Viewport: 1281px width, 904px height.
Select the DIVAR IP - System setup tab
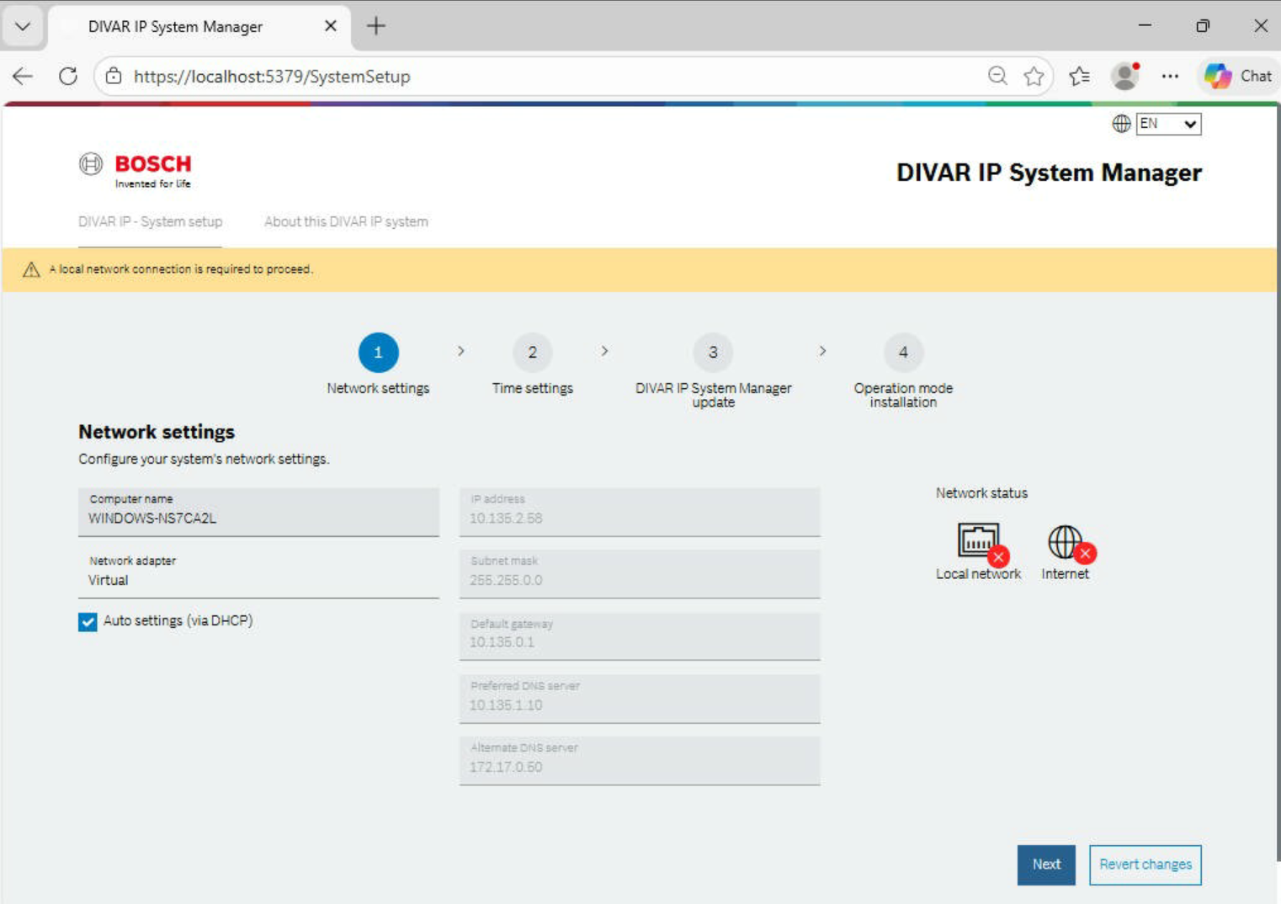pyautogui.click(x=150, y=222)
